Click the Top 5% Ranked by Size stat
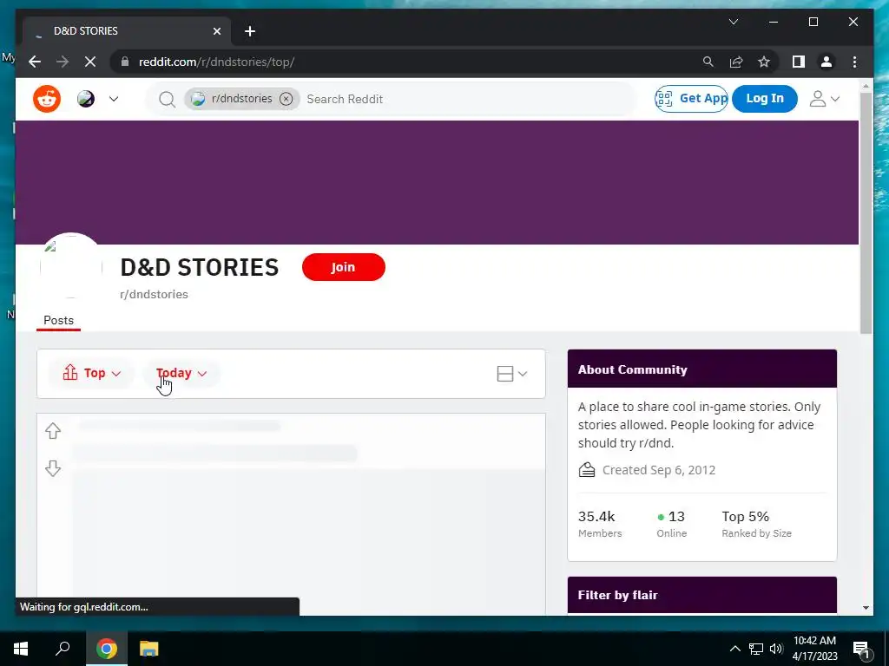889x666 pixels. [x=756, y=524]
